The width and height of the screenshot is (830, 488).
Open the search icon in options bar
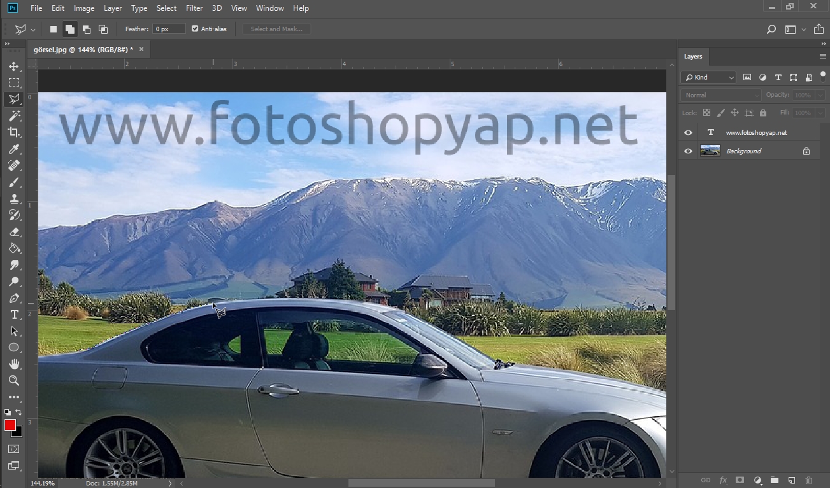coord(771,29)
